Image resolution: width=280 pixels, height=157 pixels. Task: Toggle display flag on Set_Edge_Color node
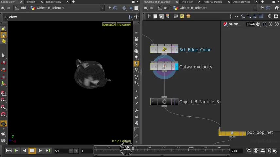pos(176,49)
